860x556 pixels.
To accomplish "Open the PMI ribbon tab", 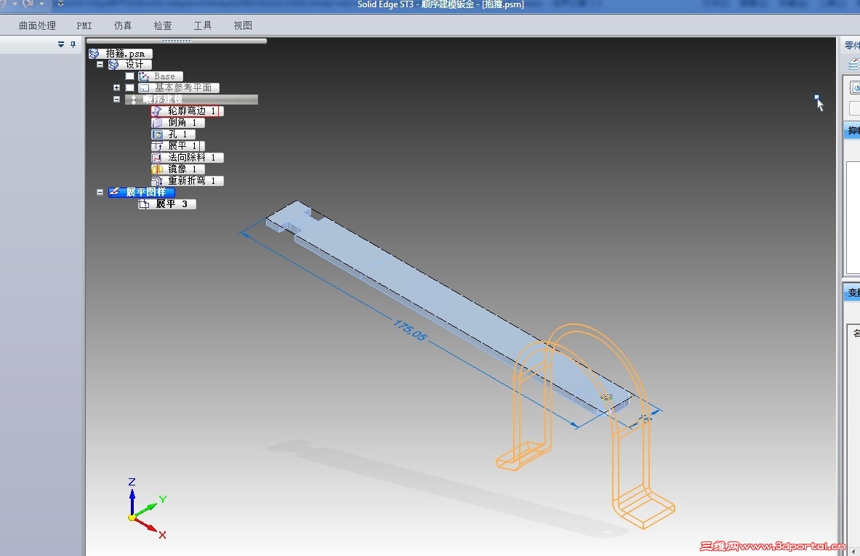I will click(x=84, y=25).
